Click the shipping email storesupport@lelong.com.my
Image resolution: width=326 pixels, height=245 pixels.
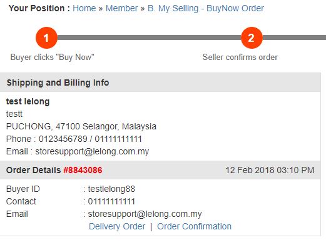coord(92,151)
